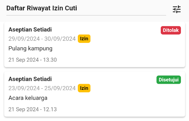Click the Daftar Riwayat Izin Cuti heading
189x121 pixels.
[42, 8]
